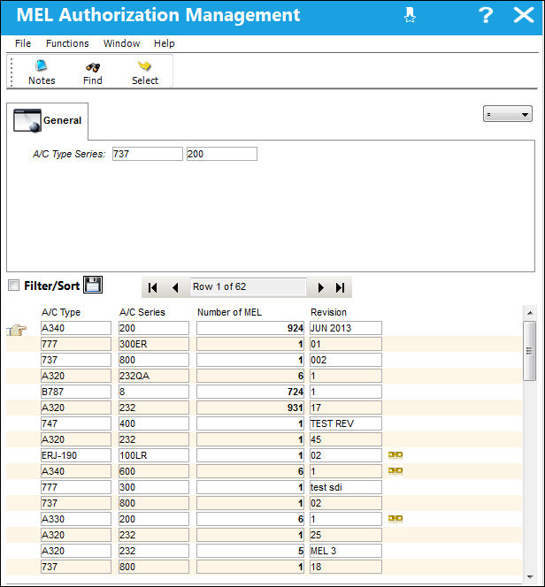Click the A/C Series field containing 200 in General

[x=222, y=154]
